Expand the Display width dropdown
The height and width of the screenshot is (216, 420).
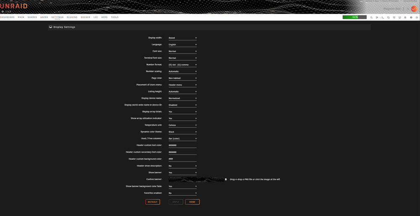click(x=182, y=38)
